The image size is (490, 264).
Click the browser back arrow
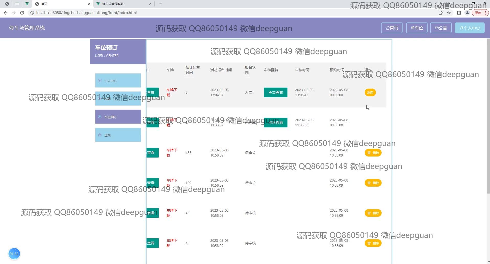(6, 13)
